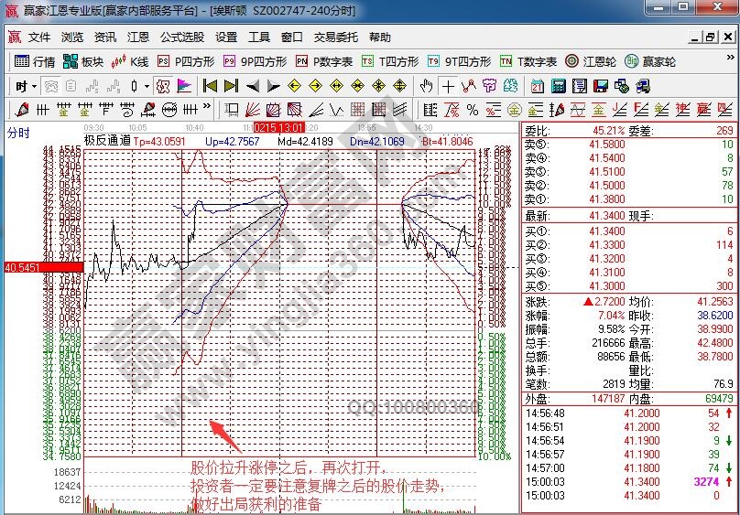Viewport: 740px width, 515px height.
Task: Jump to first bar with skip-back arrow
Action: (x=210, y=86)
